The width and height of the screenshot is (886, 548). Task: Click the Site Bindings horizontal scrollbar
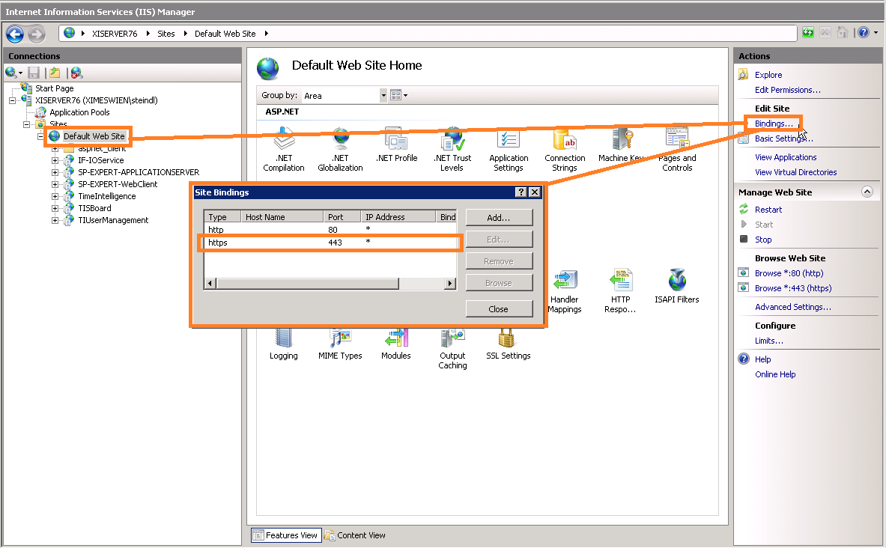[330, 283]
